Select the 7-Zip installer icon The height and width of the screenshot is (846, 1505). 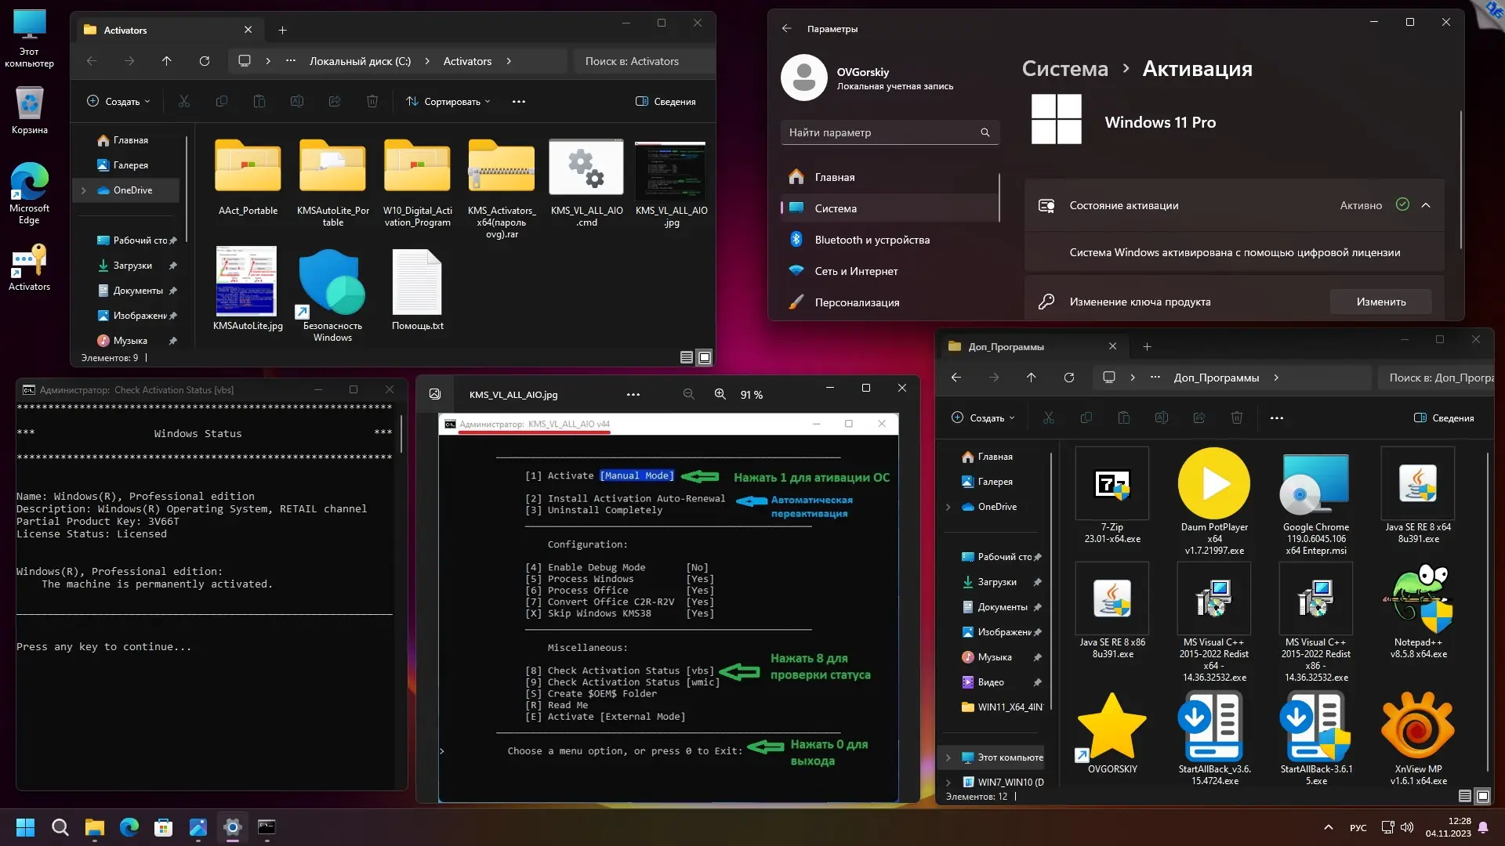[x=1112, y=483]
